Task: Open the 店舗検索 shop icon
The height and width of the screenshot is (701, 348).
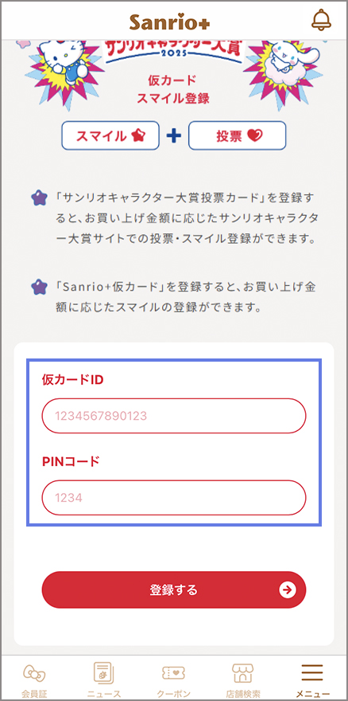Action: click(x=243, y=673)
